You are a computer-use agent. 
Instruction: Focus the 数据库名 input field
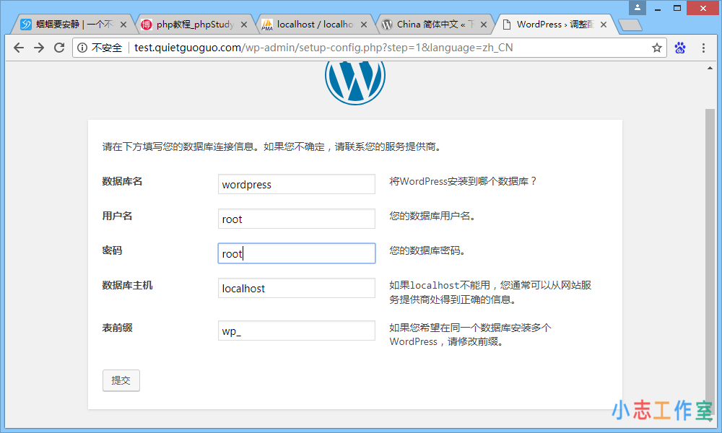[x=296, y=184]
